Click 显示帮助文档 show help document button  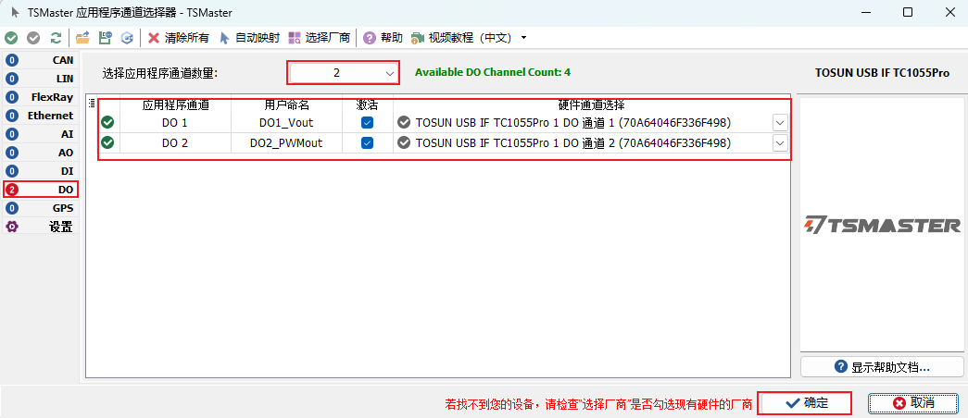(x=882, y=367)
